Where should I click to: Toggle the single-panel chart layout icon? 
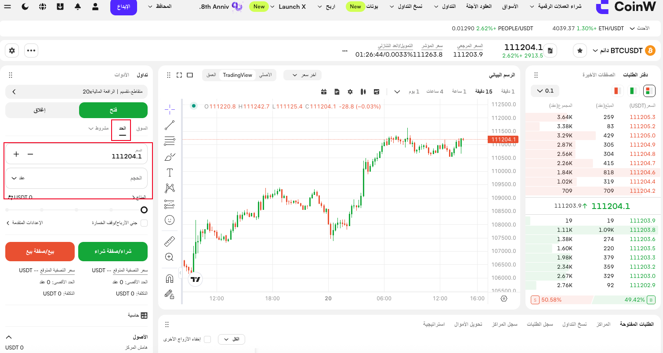coord(190,75)
